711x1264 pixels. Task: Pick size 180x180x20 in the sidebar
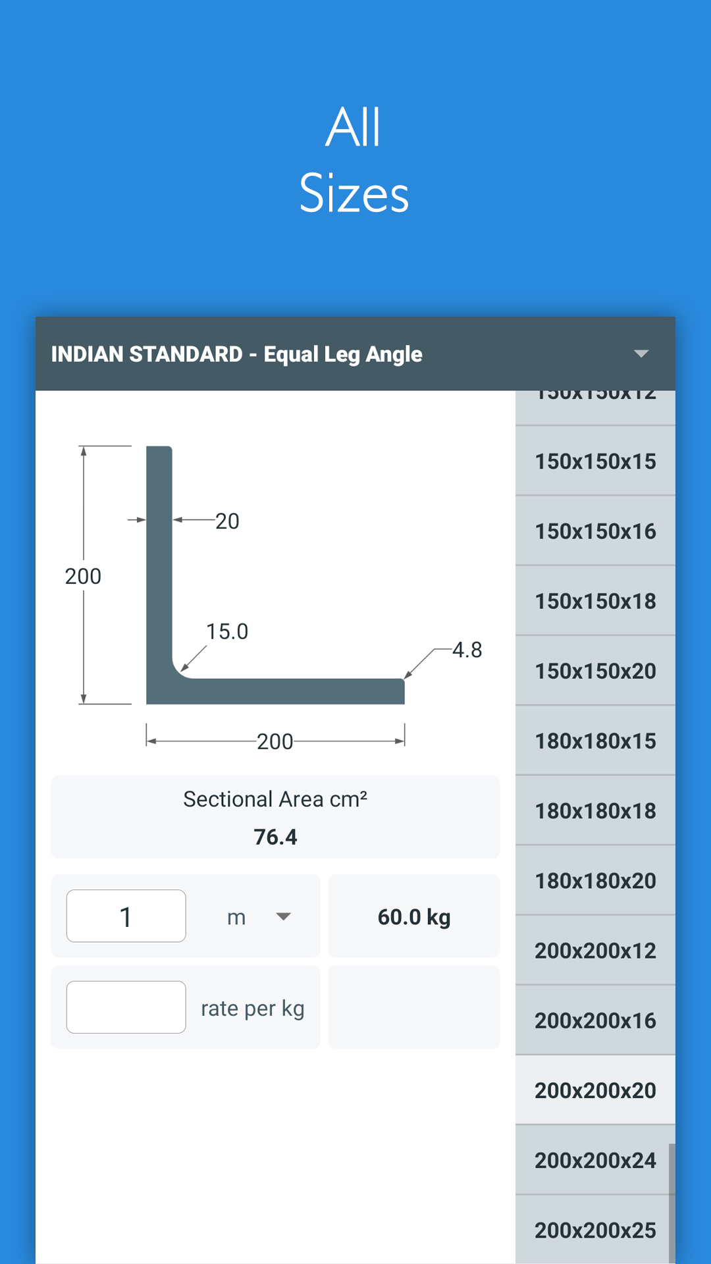coord(594,880)
